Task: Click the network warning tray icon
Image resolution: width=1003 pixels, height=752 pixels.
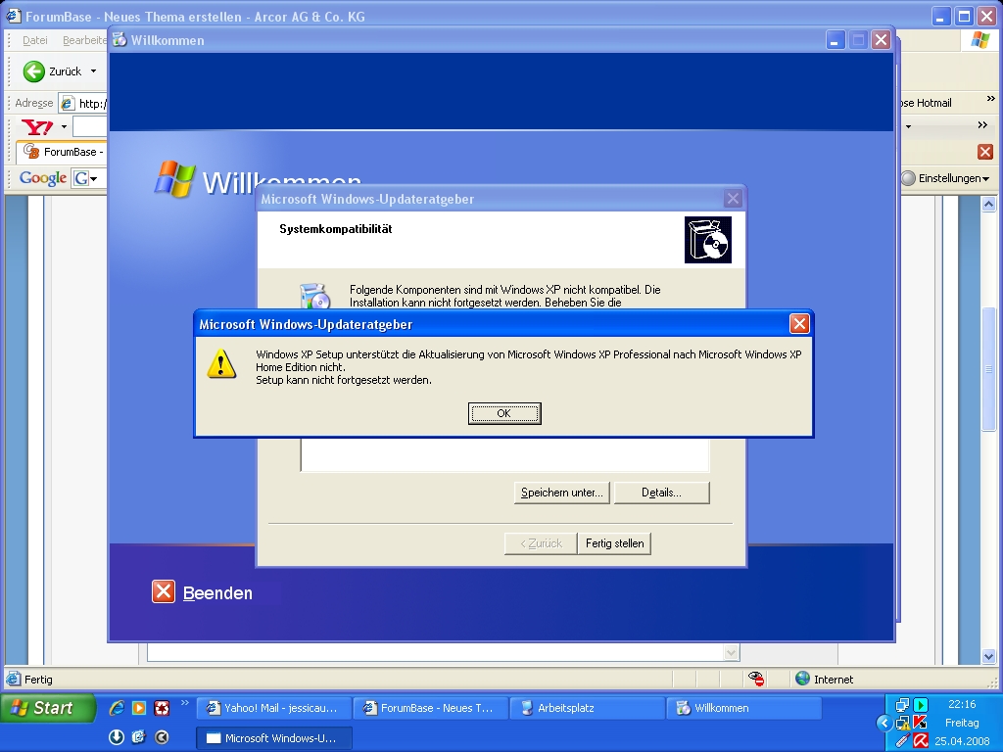Action: [x=902, y=723]
